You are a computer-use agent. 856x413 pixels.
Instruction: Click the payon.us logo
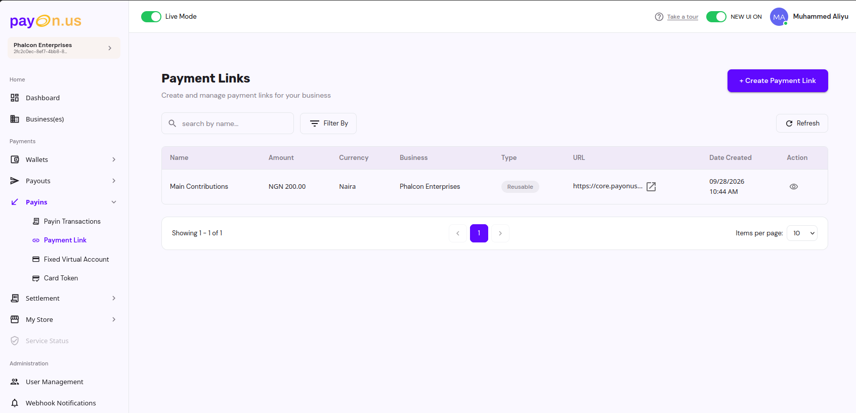pos(46,21)
